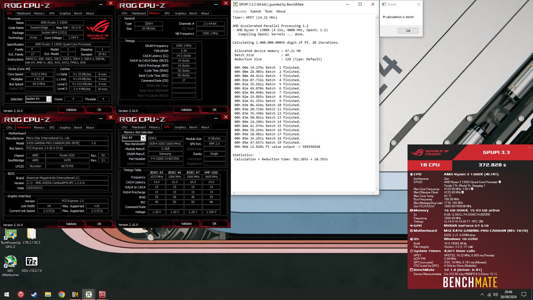Click the GPUPI output horizontal scrollbar

pos(303,193)
